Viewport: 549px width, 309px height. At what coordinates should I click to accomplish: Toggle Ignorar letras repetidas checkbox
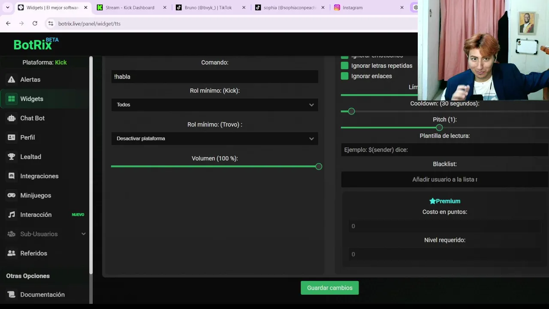[x=344, y=66]
